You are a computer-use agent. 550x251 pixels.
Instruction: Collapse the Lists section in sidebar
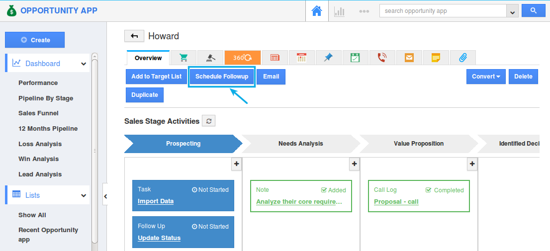tap(84, 195)
